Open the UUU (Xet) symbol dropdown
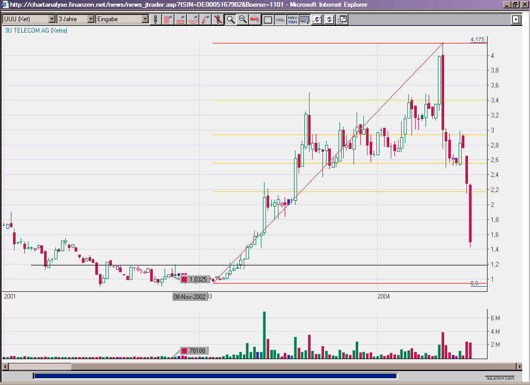530x385 pixels. coord(52,19)
